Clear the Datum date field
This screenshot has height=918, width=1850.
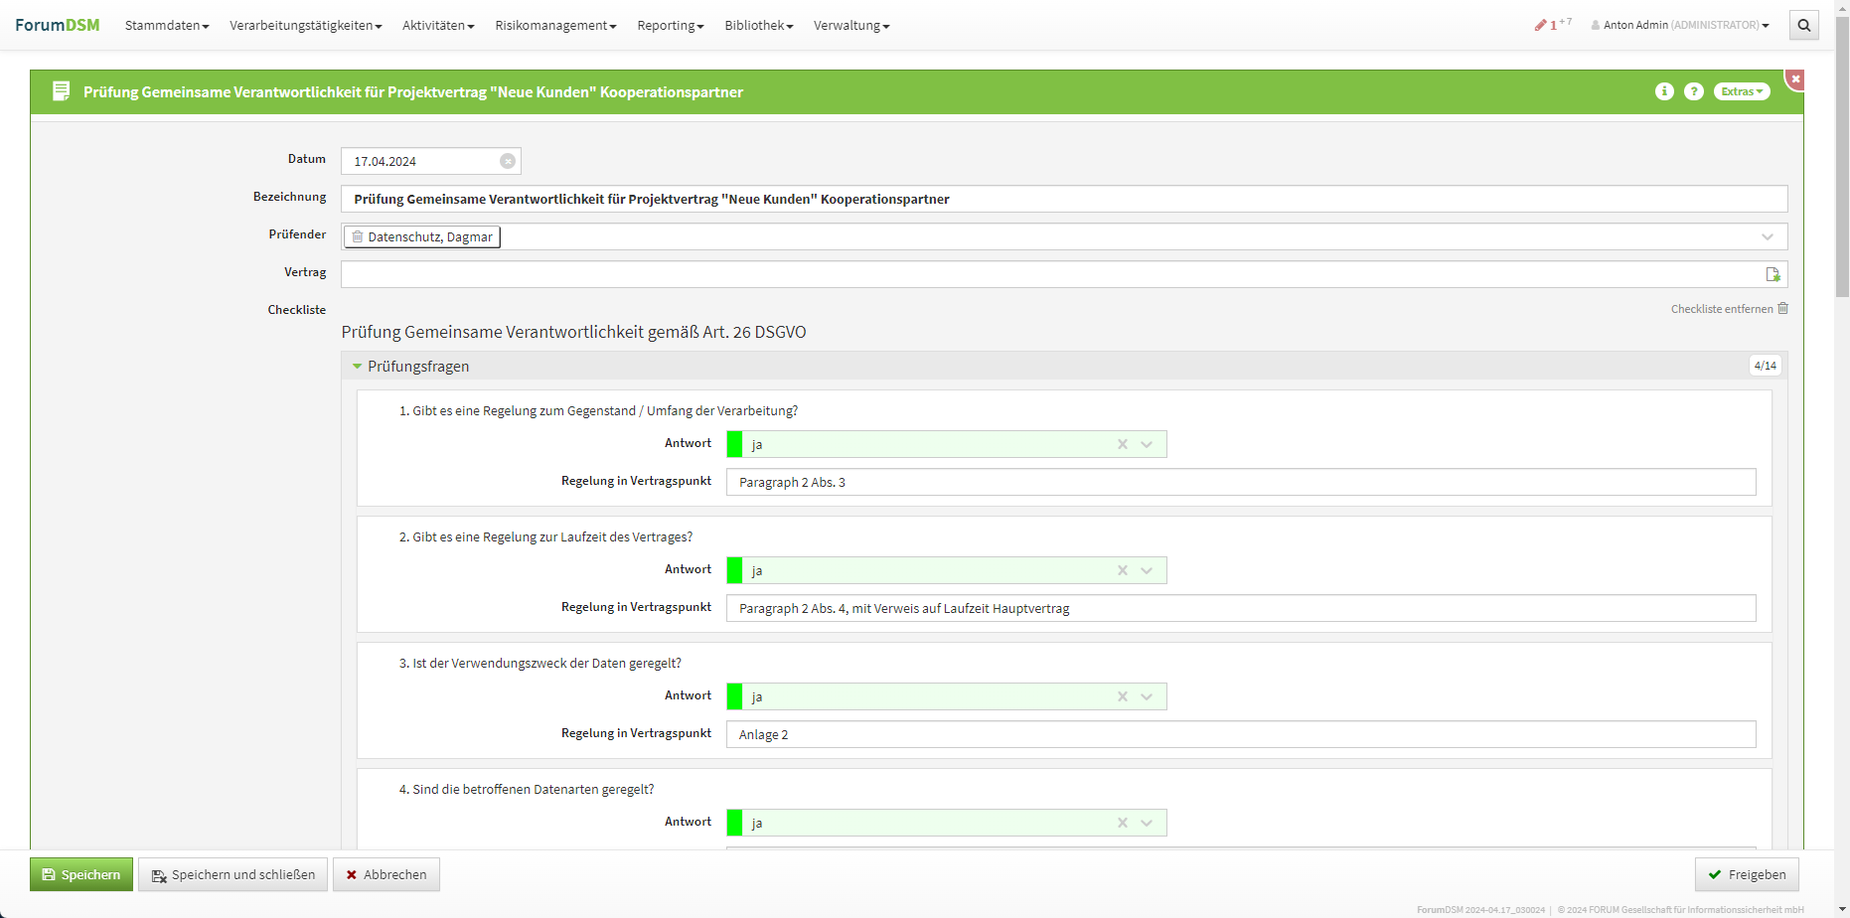pos(508,161)
